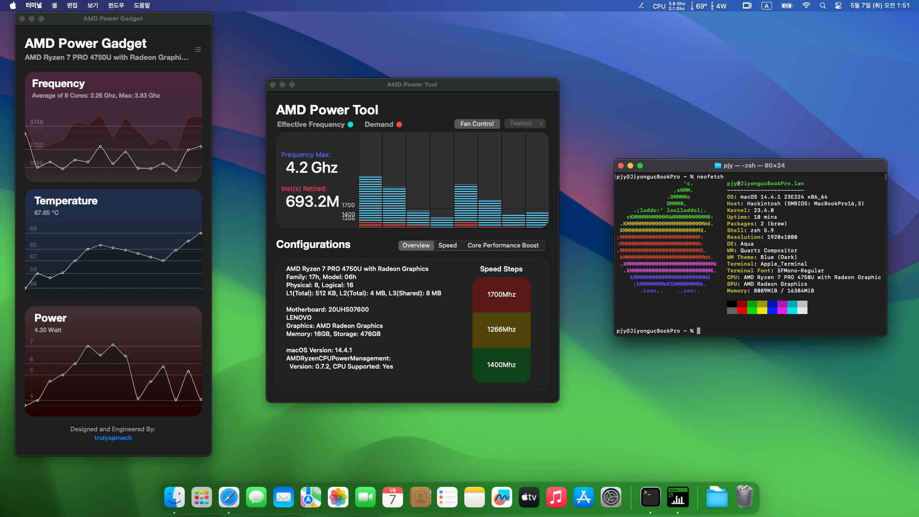
Task: Click the Fan Control button
Action: pyautogui.click(x=477, y=124)
